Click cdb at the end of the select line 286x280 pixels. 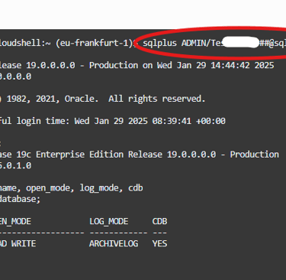pos(136,188)
